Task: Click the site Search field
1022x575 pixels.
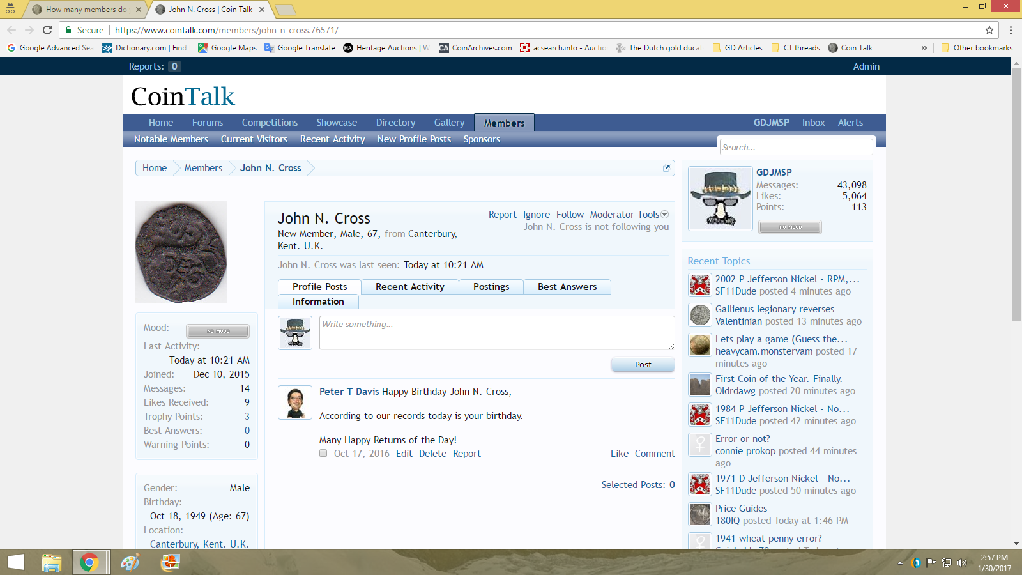Action: click(796, 147)
